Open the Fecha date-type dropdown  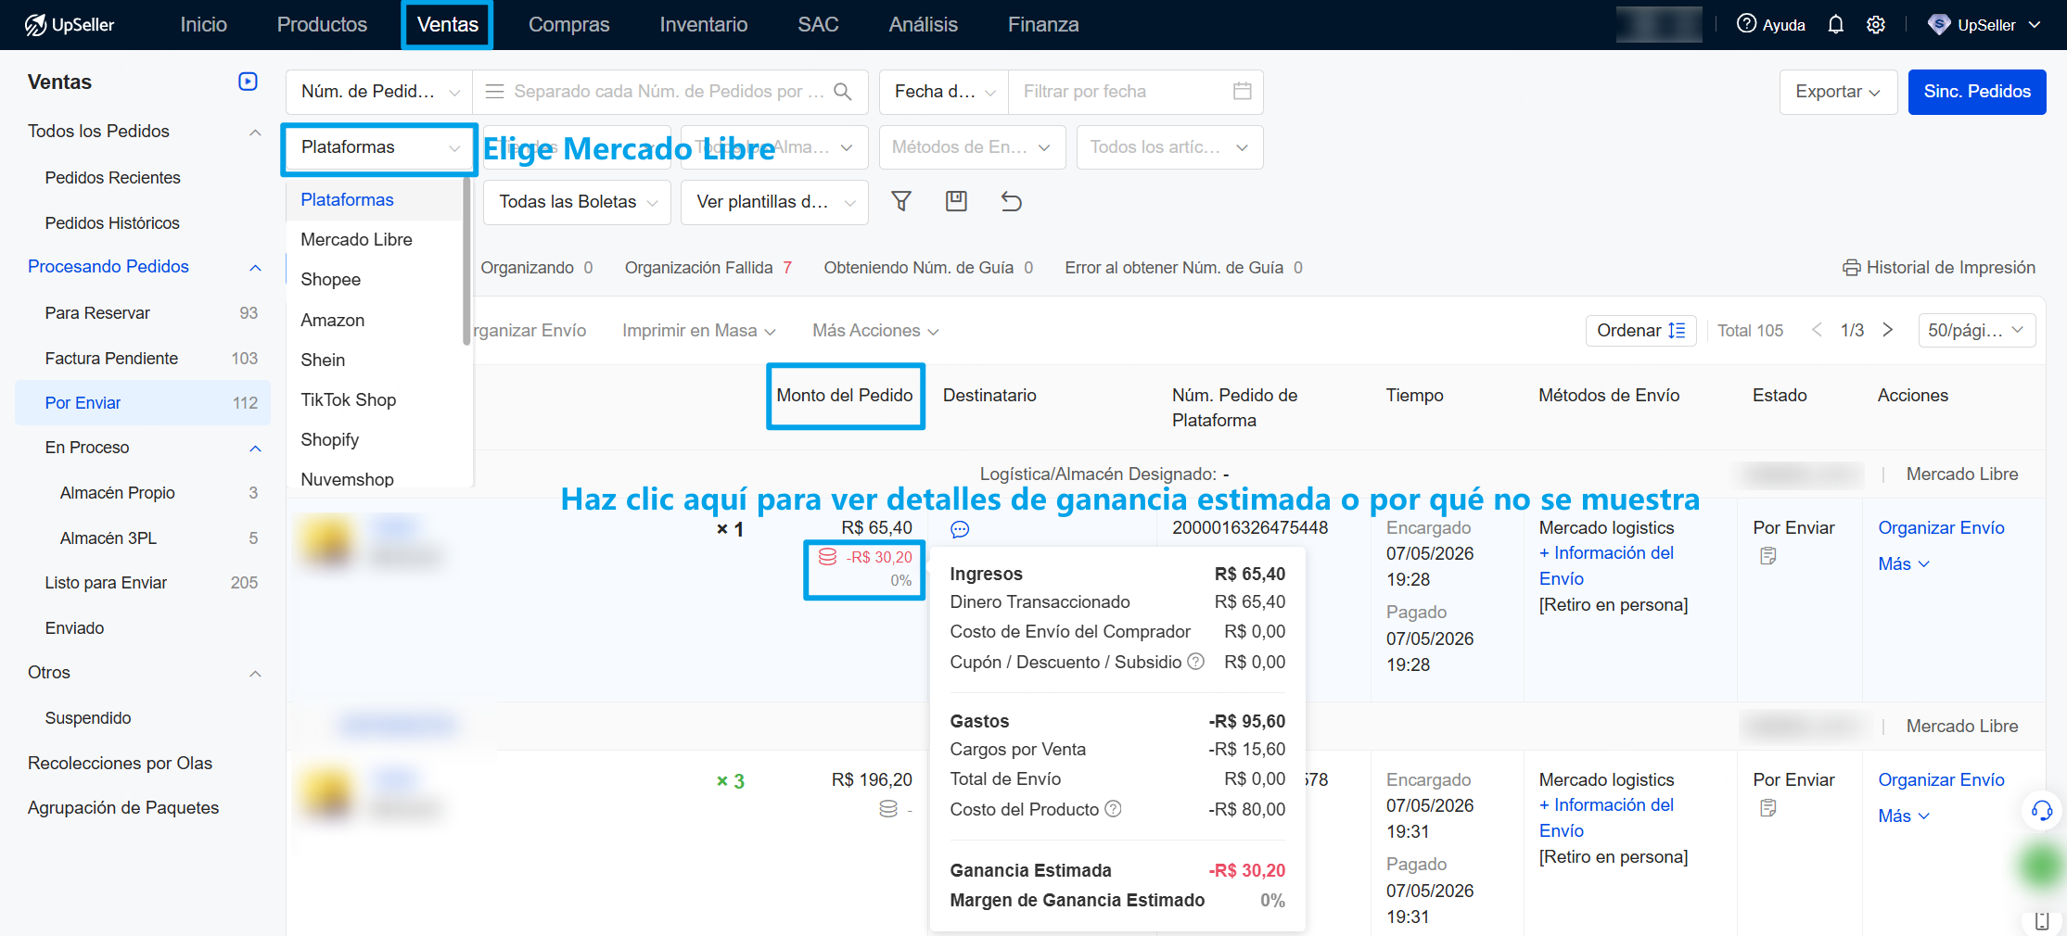(944, 92)
